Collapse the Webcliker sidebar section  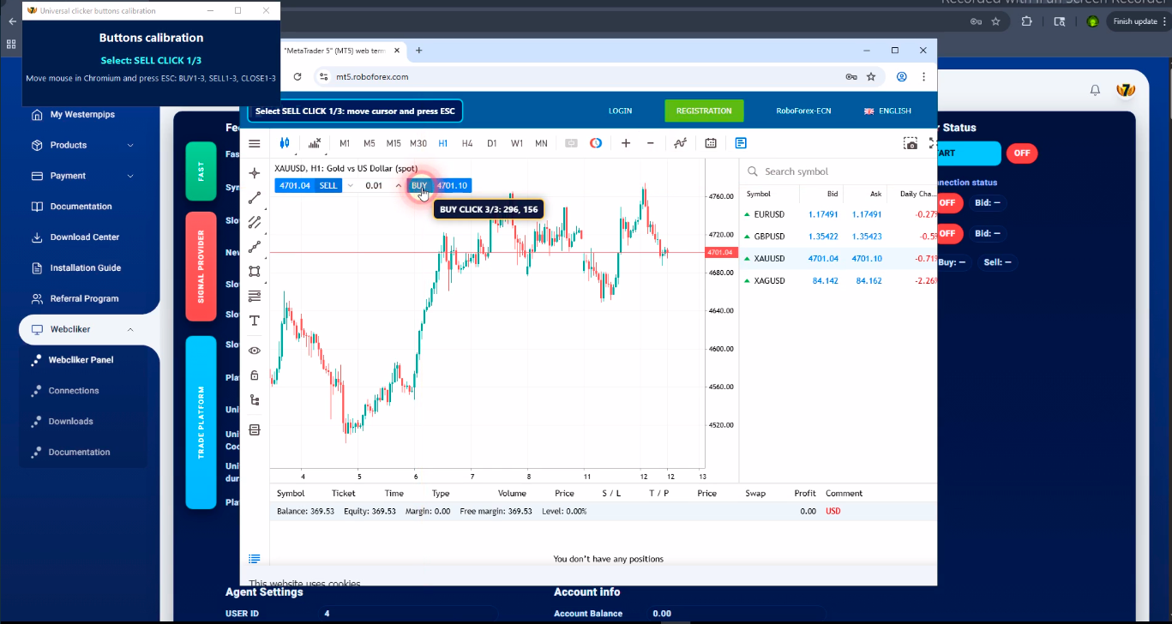[x=84, y=329]
